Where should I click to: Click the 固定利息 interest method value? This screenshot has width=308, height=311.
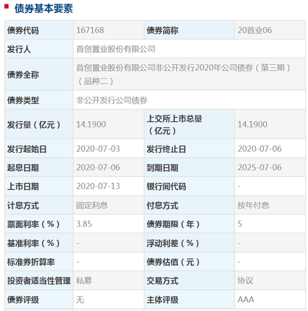tap(92, 205)
